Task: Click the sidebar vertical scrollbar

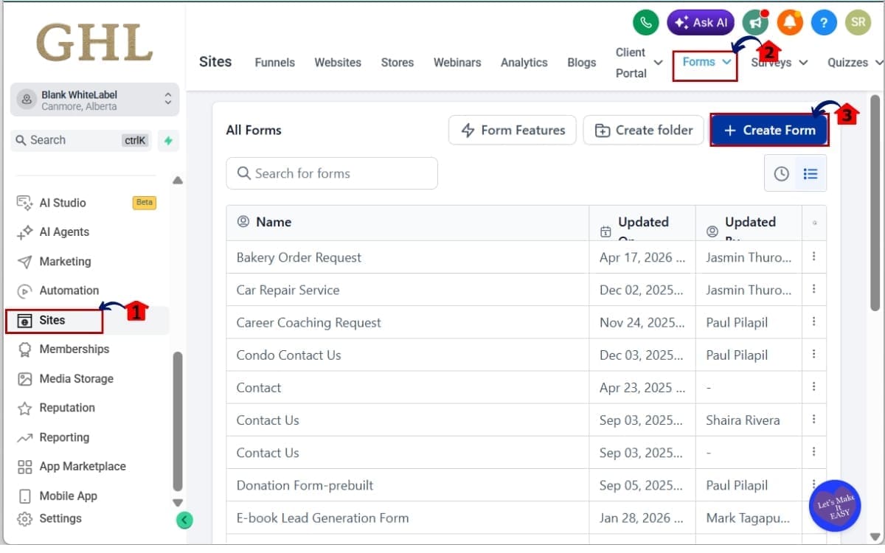Action: (177, 422)
